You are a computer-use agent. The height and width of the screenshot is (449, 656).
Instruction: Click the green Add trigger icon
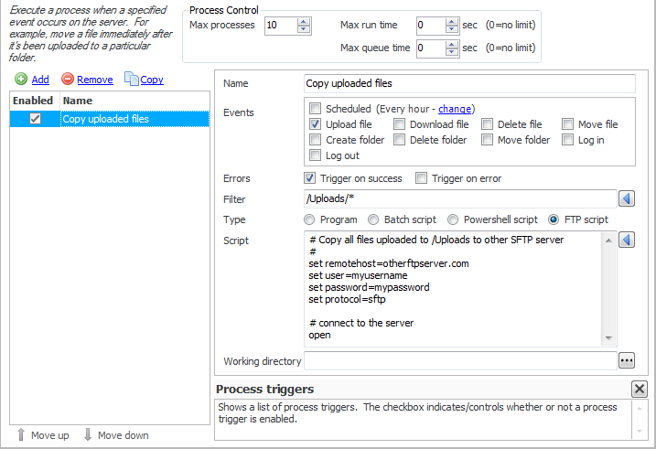point(21,80)
